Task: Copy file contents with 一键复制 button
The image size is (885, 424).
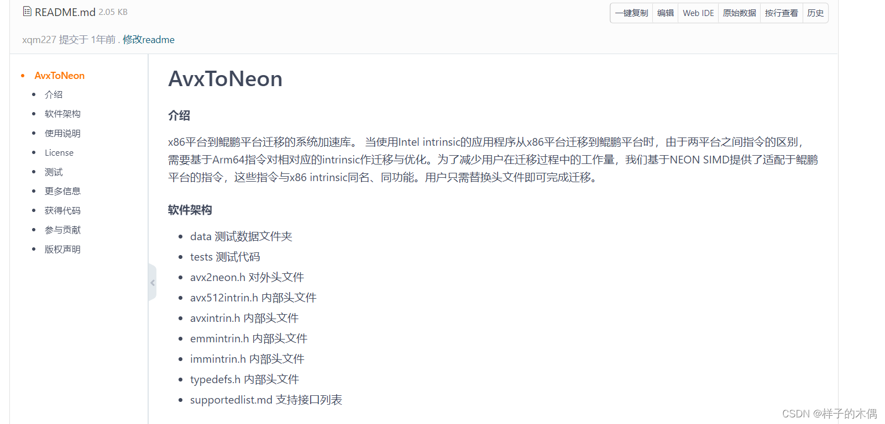Action: point(631,13)
